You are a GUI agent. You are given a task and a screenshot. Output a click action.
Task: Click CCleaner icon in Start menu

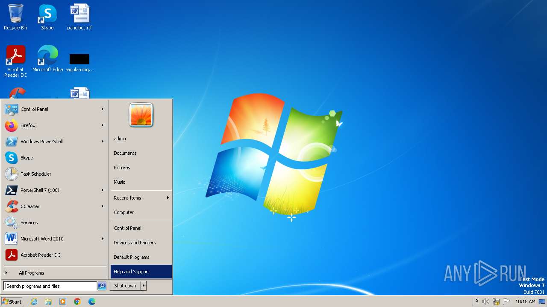coord(11,206)
